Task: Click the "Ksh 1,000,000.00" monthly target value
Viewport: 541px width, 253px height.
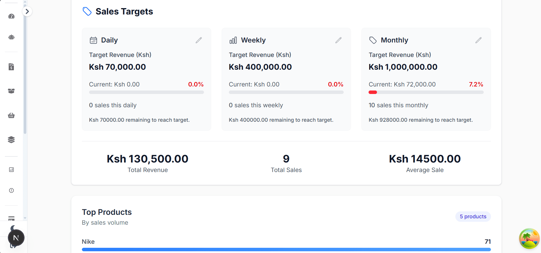Action: 403,67
